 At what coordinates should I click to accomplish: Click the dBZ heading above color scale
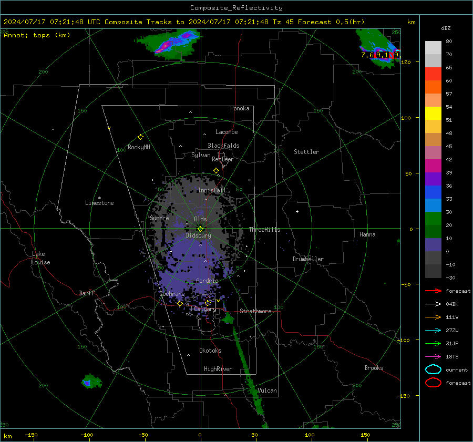tap(446, 28)
